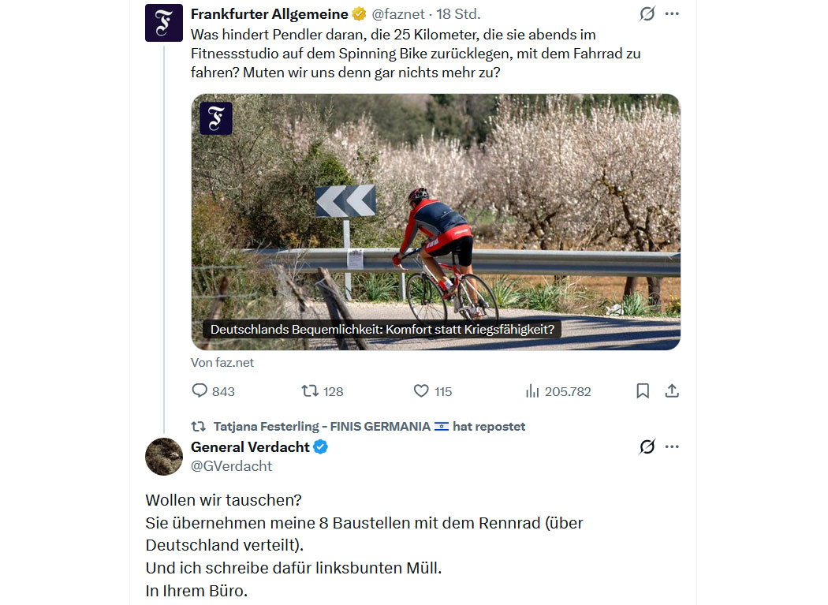
Task: Share the FAZ tweet via share icon
Action: point(672,391)
